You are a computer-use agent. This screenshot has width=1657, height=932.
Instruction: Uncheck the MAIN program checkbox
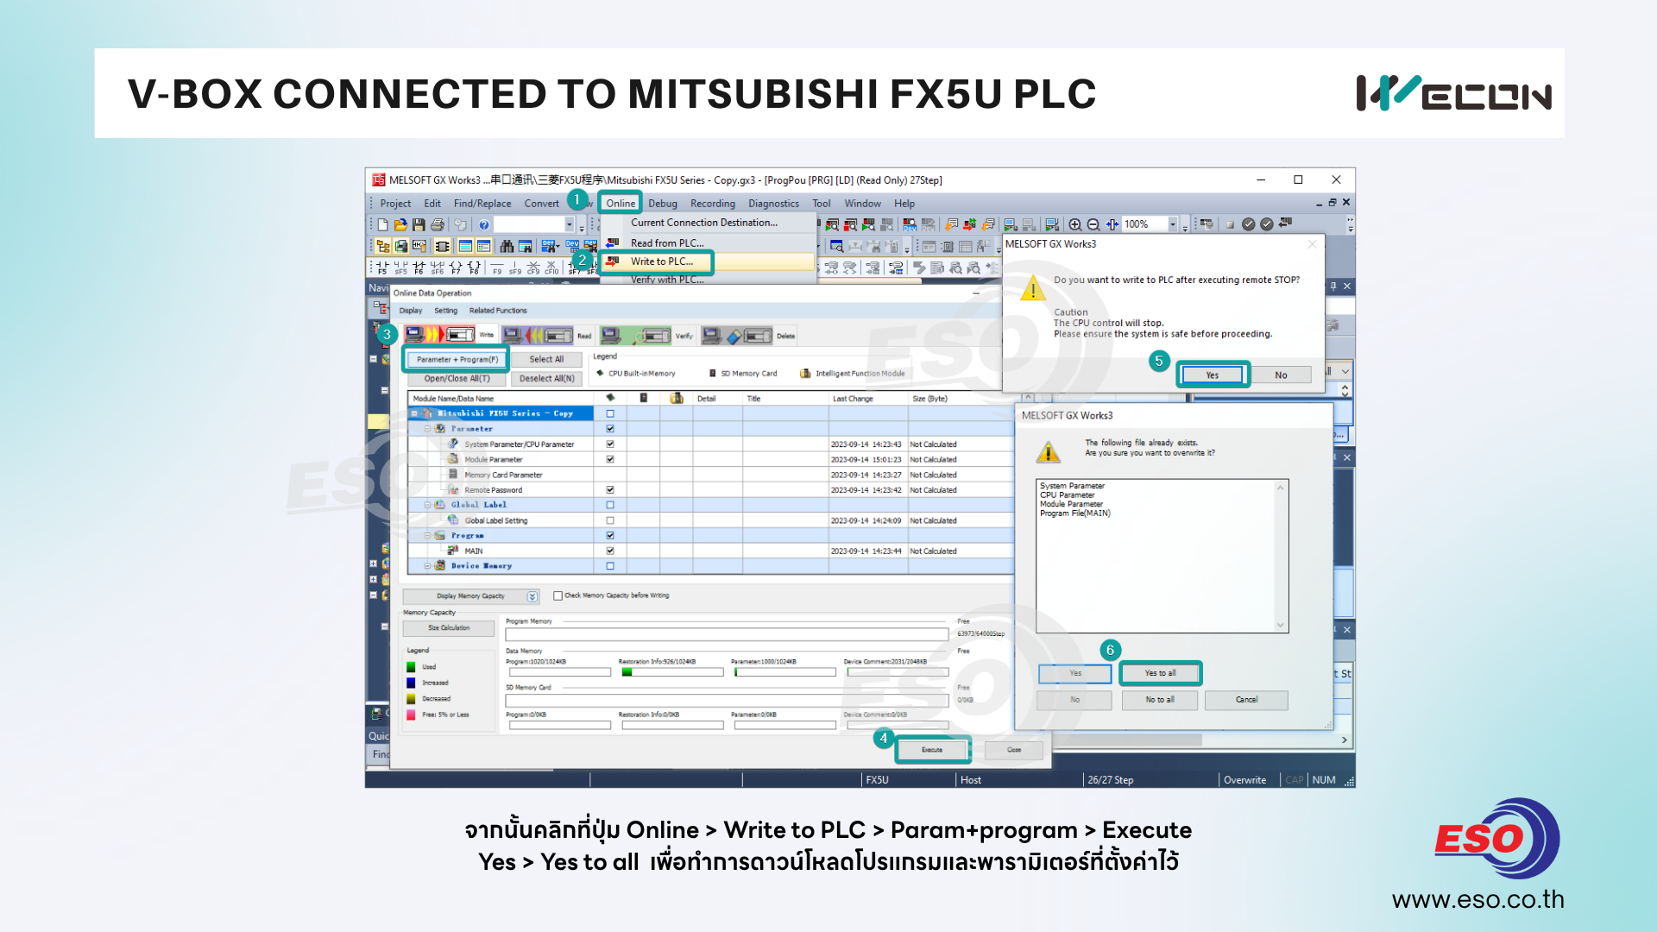610,551
